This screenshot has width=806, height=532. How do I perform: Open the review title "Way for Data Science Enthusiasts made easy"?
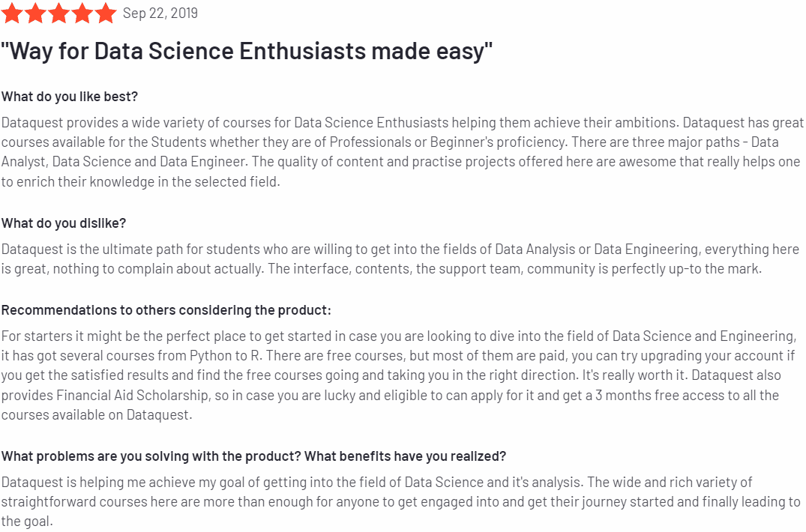tap(247, 51)
